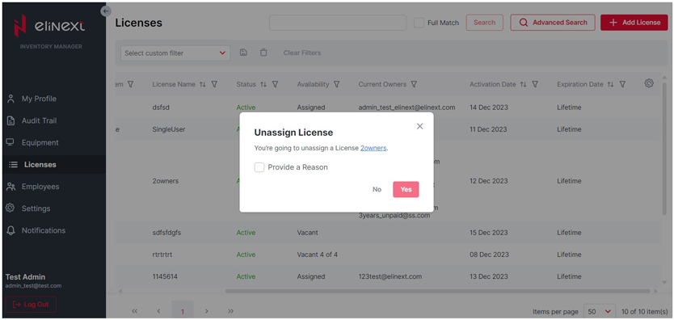Sort by Expiration Date arrows icon
The image size is (674, 320).
[x=610, y=85]
